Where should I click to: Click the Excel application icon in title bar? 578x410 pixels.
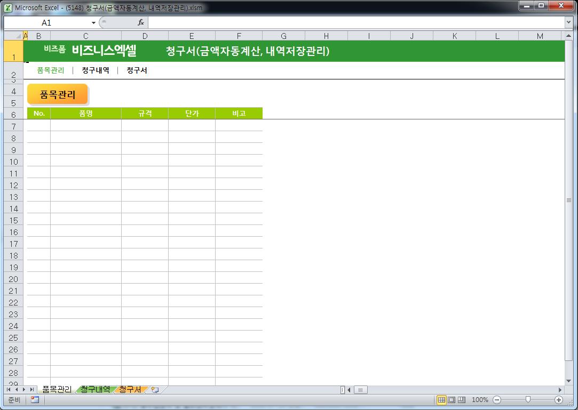tap(8, 8)
